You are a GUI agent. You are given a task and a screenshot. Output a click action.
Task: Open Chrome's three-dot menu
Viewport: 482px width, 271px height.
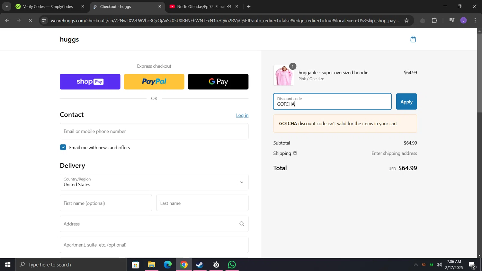point(475,21)
